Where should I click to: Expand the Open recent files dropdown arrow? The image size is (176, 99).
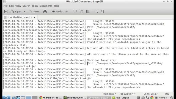[24, 12]
